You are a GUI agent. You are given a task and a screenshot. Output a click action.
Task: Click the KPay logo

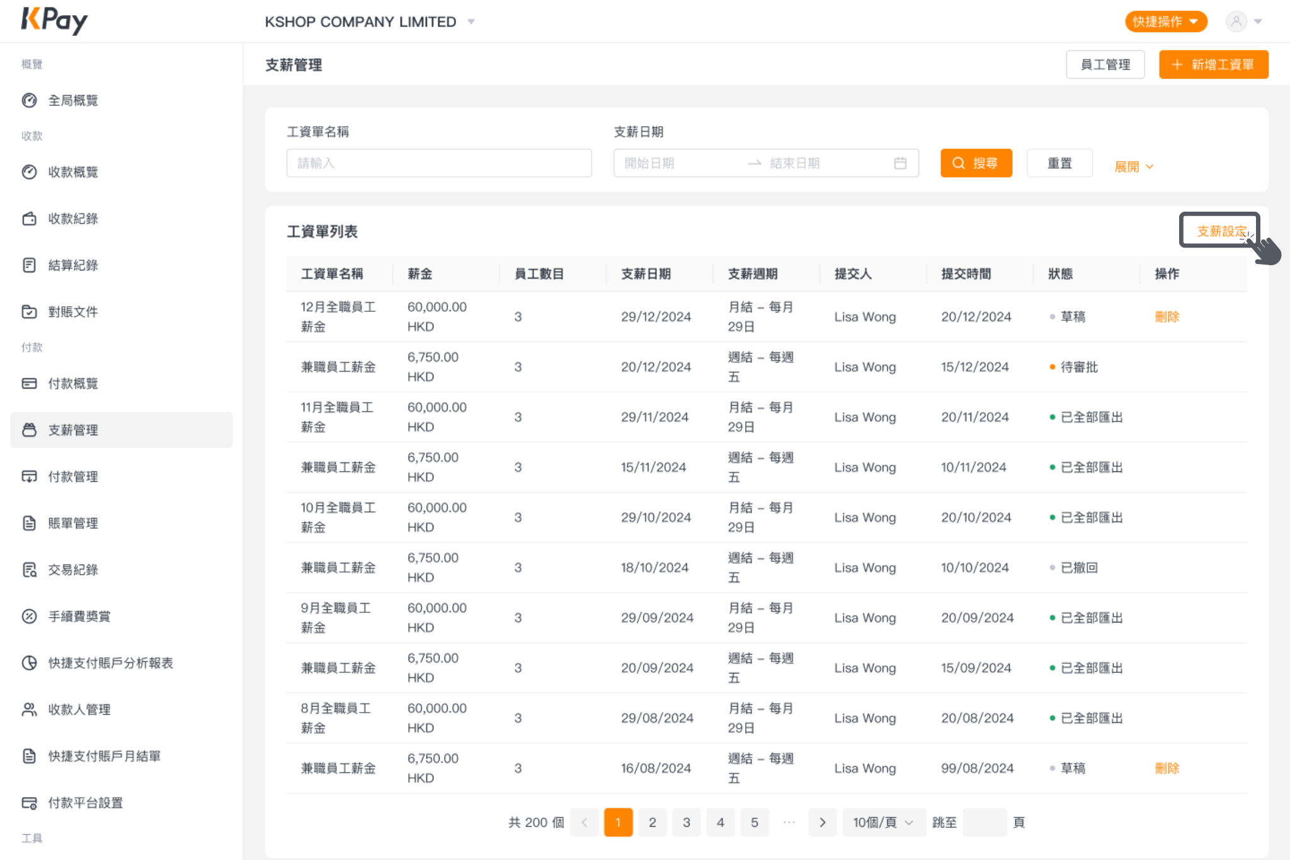[x=54, y=21]
